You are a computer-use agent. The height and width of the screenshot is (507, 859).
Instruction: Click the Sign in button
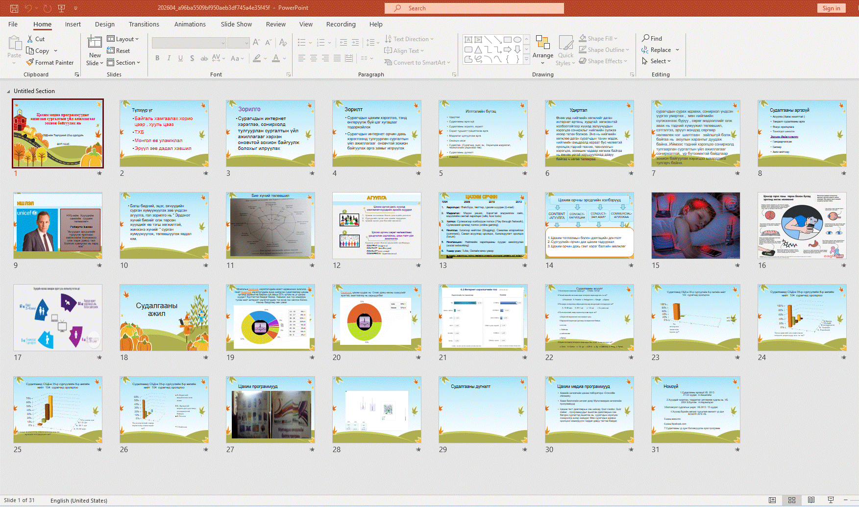click(x=831, y=8)
